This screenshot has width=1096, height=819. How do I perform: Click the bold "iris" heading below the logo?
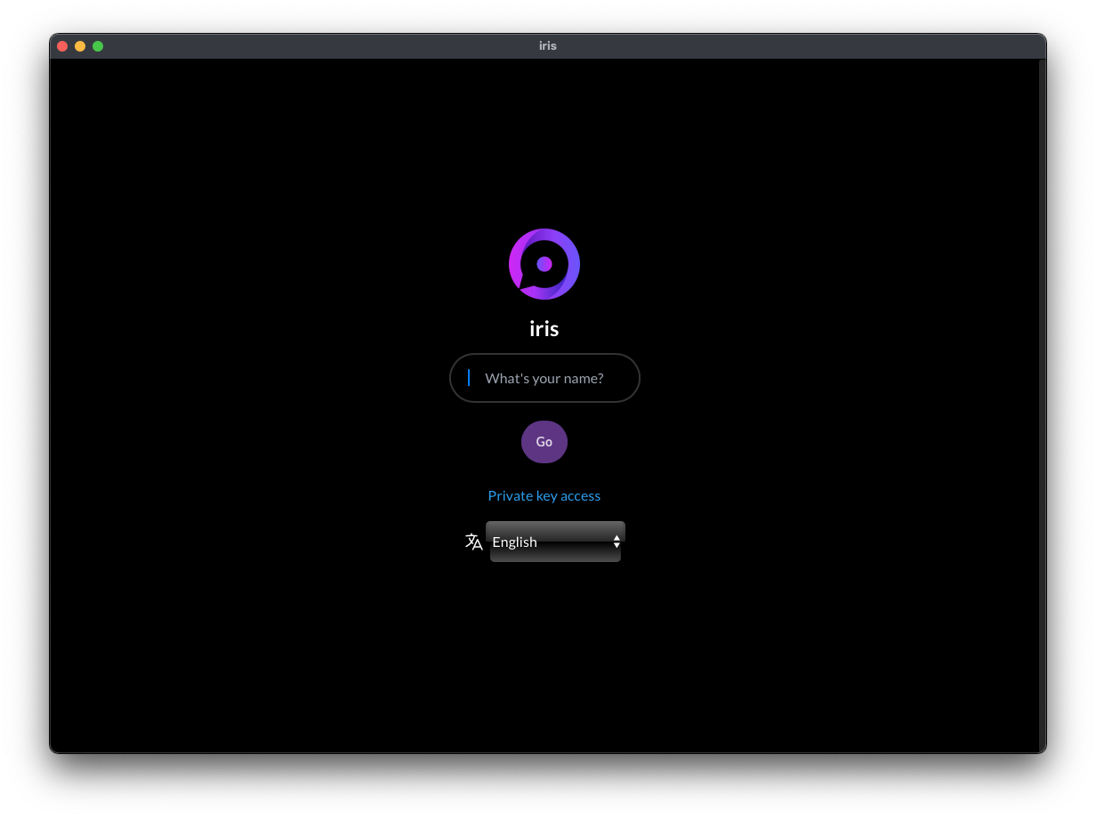tap(544, 329)
